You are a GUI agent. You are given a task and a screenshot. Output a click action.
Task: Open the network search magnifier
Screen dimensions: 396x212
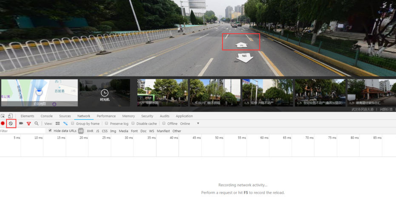37,123
